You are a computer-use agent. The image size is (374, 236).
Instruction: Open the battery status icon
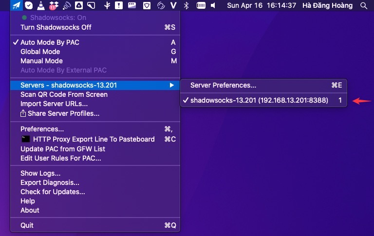click(x=201, y=5)
